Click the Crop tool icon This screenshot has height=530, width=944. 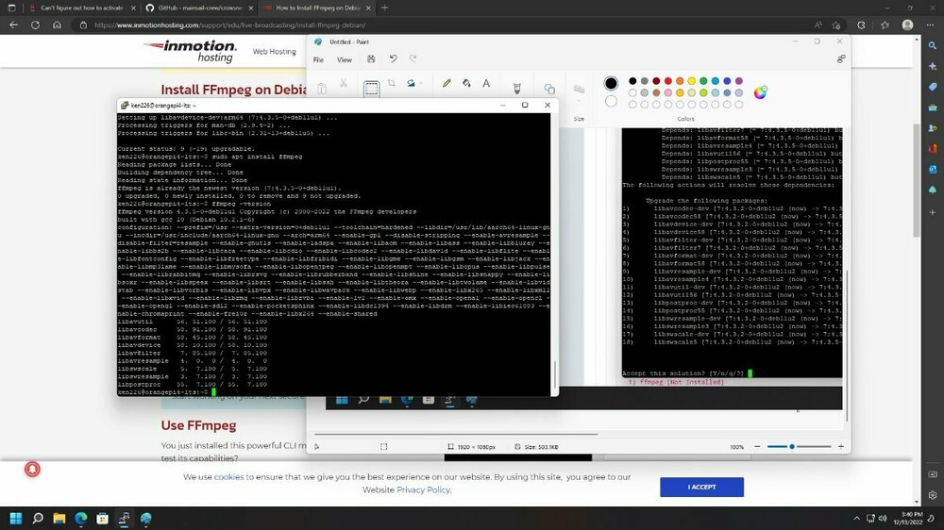coord(392,83)
